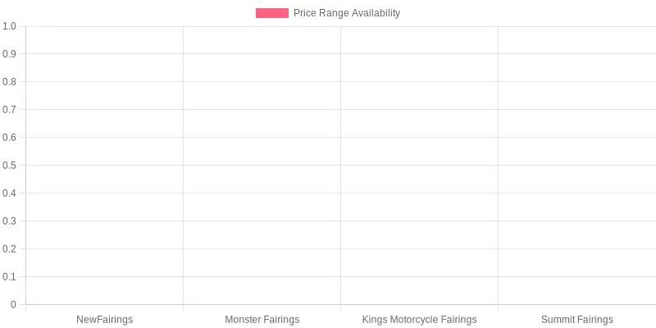Select the NewFairings x-axis label
The height and width of the screenshot is (328, 656).
coord(105,320)
